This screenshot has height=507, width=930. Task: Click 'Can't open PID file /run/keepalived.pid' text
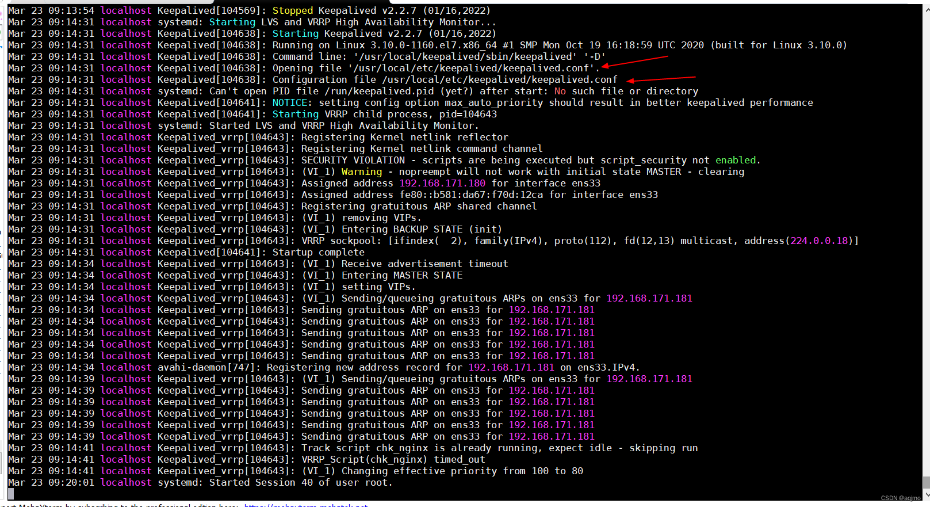[453, 91]
